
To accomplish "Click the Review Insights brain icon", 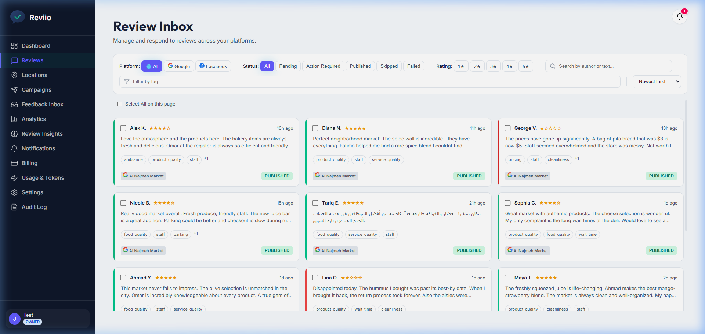I will 14,134.
